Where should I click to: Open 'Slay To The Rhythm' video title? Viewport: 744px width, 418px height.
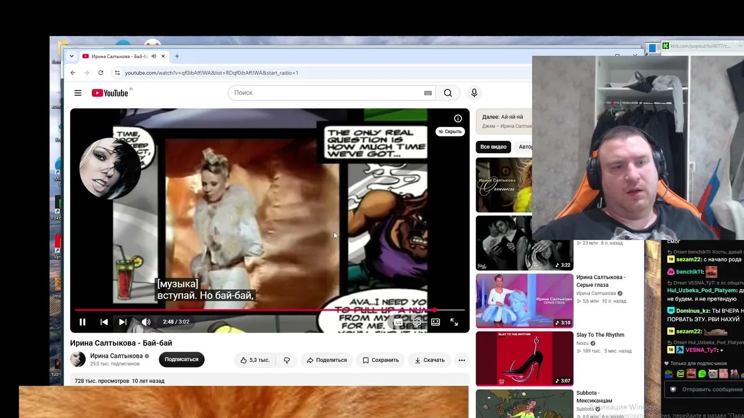pyautogui.click(x=600, y=335)
